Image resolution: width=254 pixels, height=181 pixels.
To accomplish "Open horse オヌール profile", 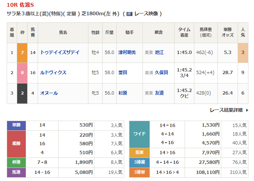I will 49,93.
